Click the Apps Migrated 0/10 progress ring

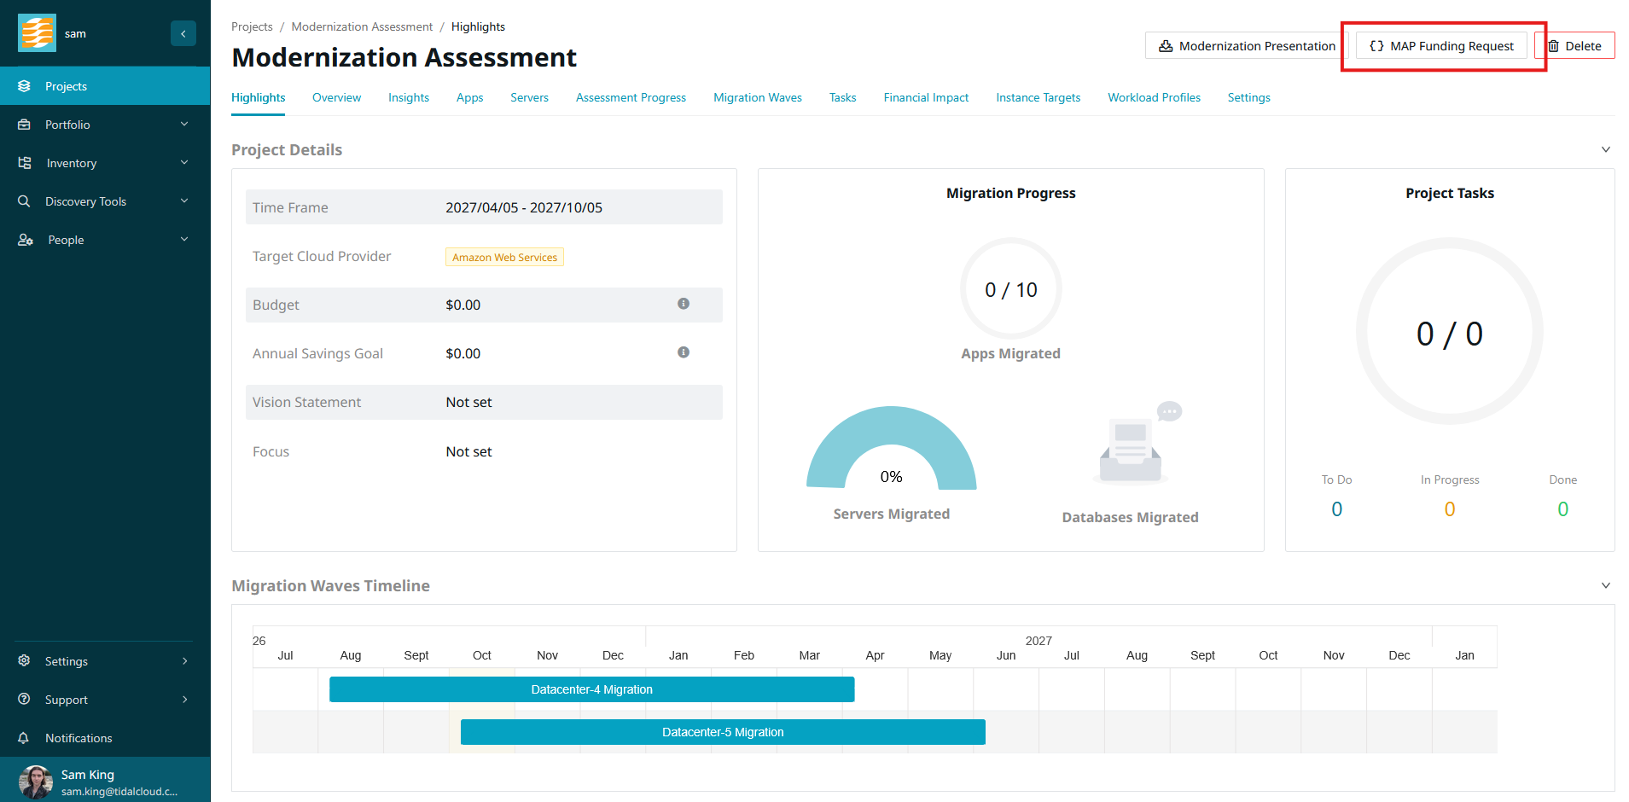[x=1011, y=288]
